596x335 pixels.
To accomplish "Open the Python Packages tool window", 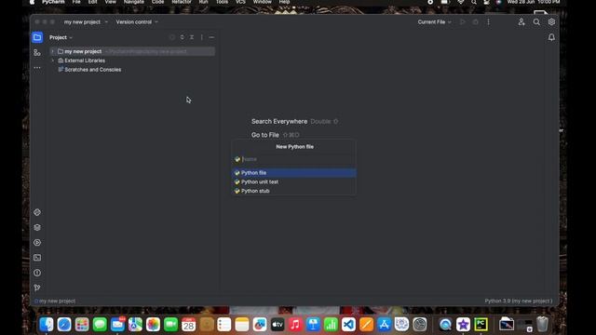I will coord(37,227).
